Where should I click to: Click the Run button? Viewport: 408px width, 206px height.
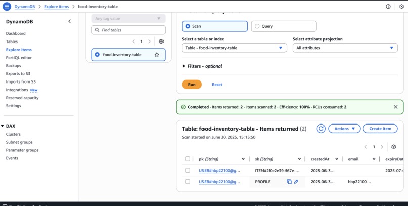coord(192,85)
